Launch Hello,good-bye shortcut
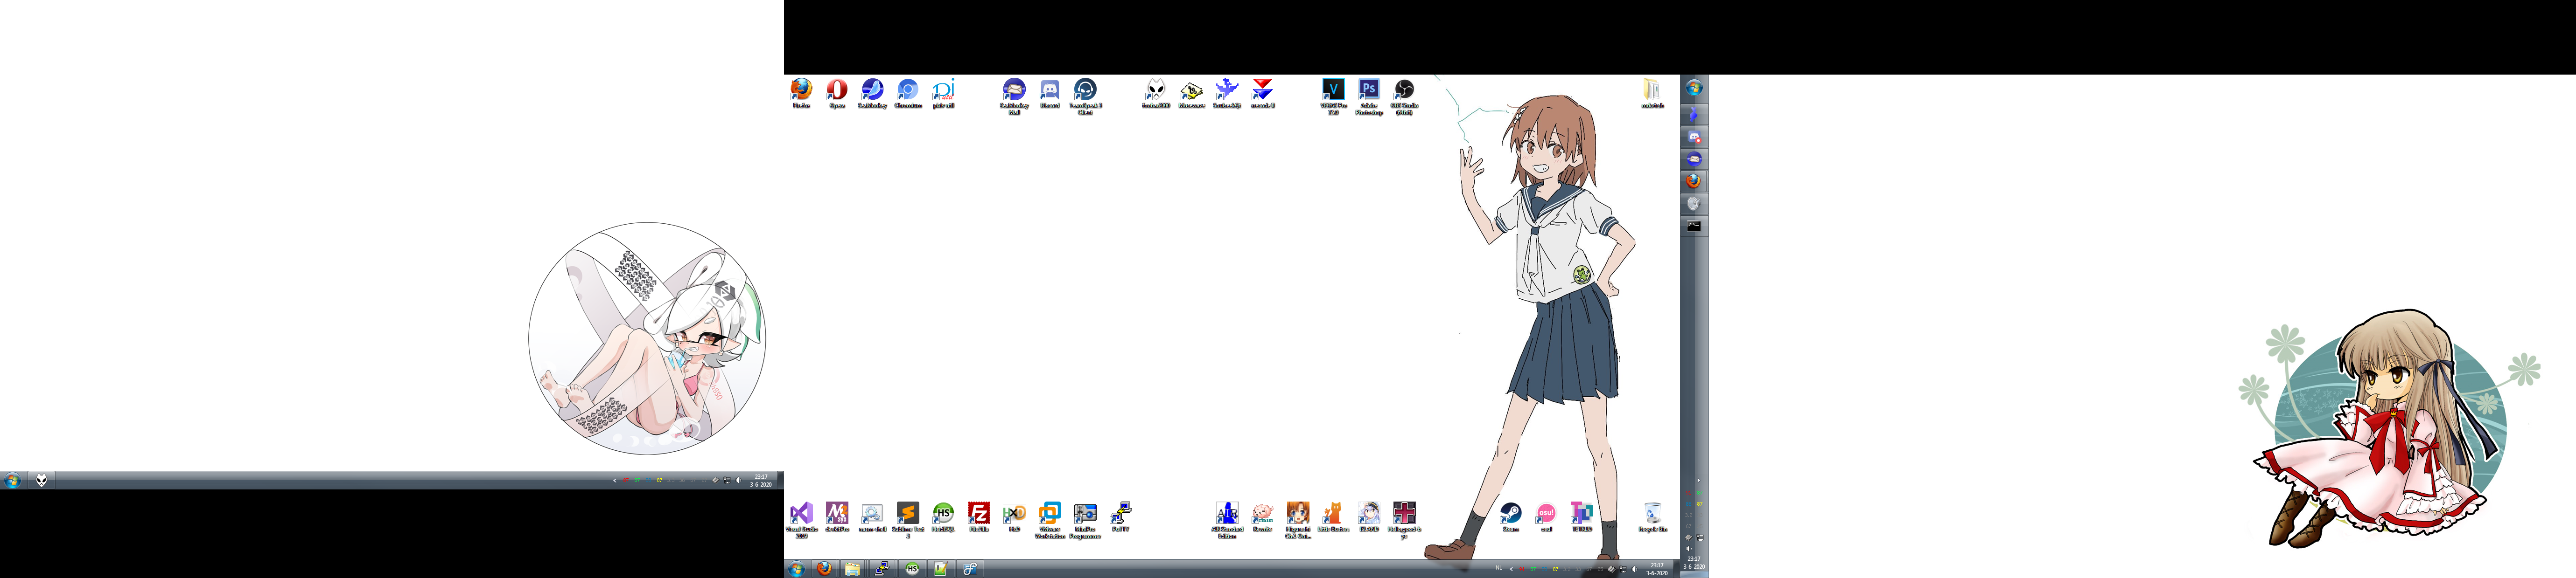2576x578 pixels. [x=1404, y=520]
